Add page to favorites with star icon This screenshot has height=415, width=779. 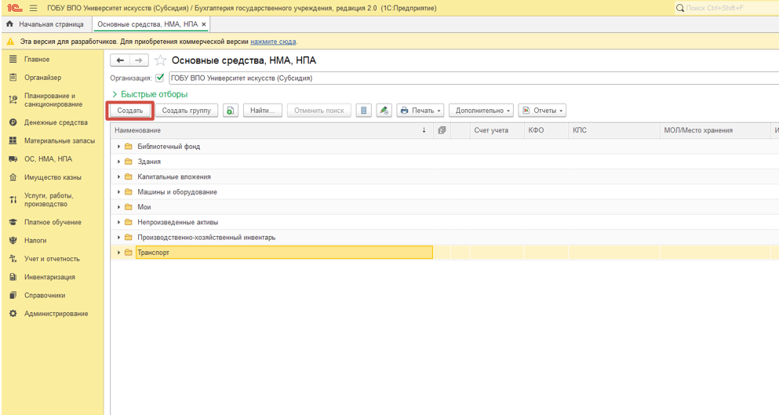click(x=160, y=60)
